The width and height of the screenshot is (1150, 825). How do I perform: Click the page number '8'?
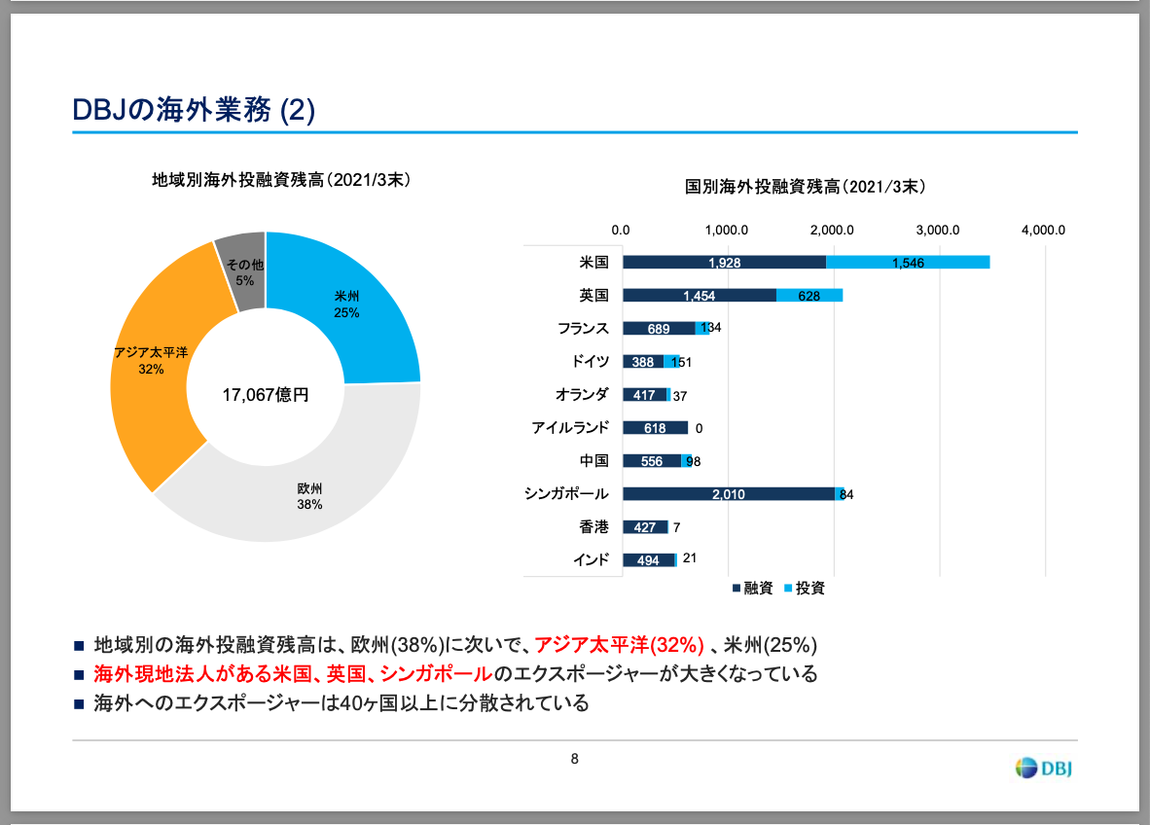[x=574, y=759]
